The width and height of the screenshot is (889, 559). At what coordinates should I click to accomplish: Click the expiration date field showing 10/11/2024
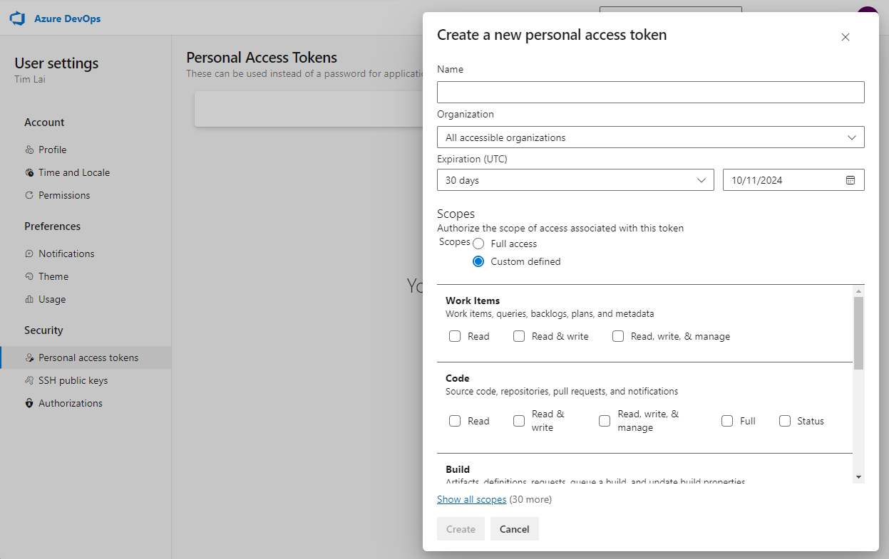(x=793, y=180)
